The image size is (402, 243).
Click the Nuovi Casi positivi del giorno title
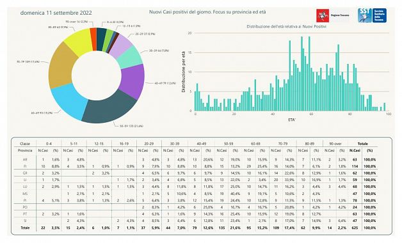pos(207,12)
